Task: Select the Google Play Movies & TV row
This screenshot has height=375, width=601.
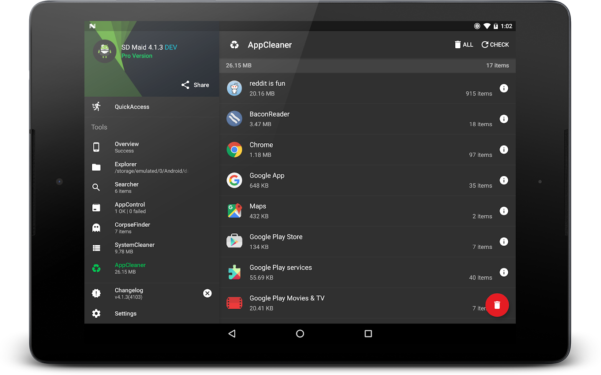Action: coord(368,303)
